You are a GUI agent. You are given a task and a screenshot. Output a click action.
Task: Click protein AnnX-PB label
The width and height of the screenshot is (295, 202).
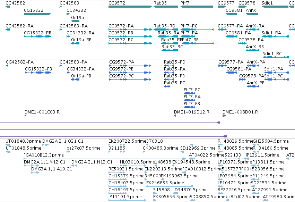click(255, 83)
